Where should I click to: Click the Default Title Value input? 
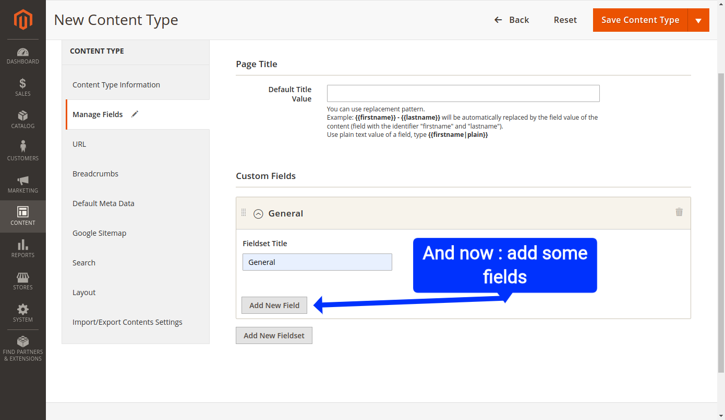[463, 93]
